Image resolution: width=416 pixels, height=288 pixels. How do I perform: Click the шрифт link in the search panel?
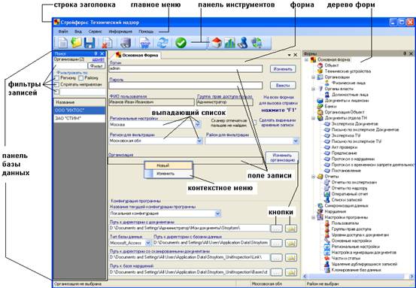98,59
